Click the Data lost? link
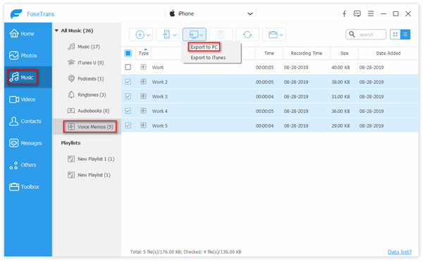 400,252
